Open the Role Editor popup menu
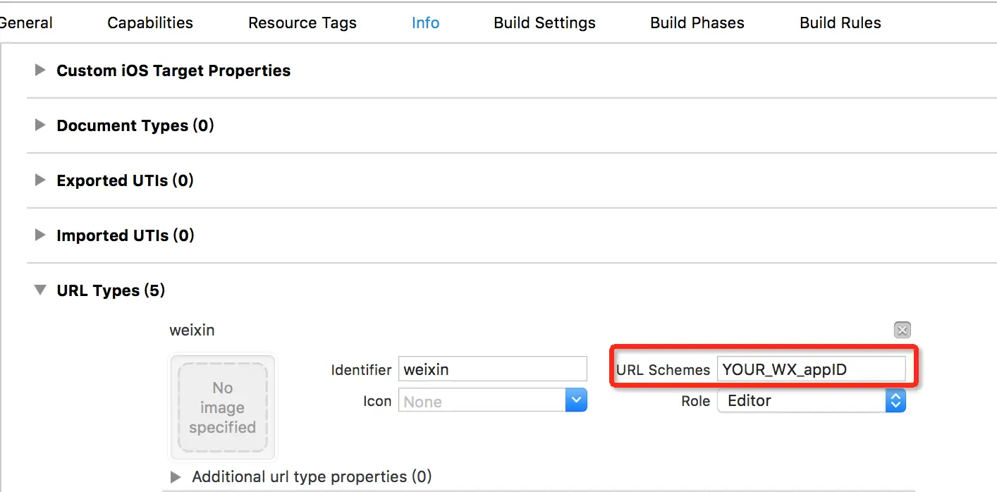Image resolution: width=997 pixels, height=492 pixels. point(812,401)
